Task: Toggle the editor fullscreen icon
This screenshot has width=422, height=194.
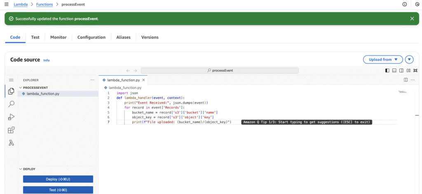Action: 415,71
